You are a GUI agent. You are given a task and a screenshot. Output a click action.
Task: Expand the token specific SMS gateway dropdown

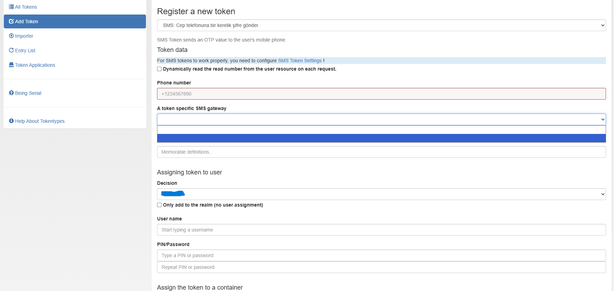pos(381,119)
